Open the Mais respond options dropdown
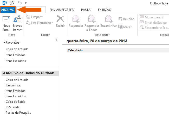Screen dimensions: 169x123 [125, 27]
